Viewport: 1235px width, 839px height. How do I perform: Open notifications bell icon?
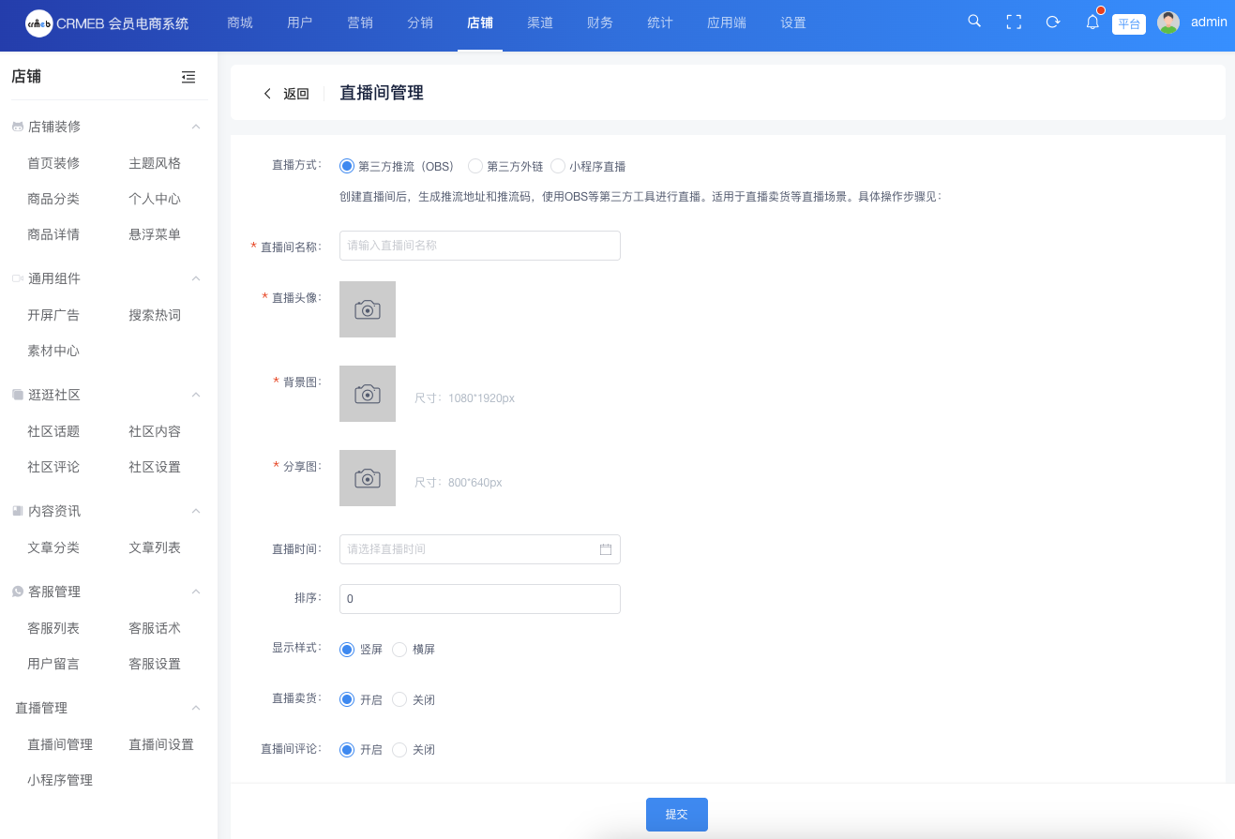point(1092,22)
